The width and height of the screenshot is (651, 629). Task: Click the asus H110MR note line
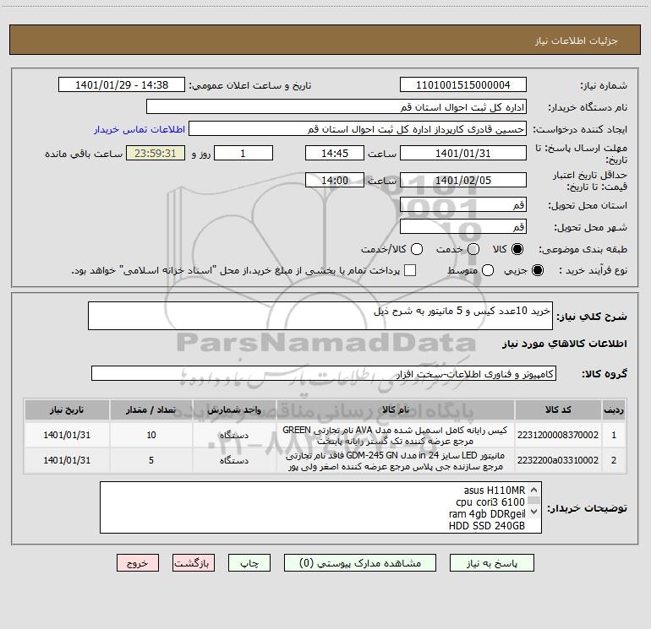494,490
